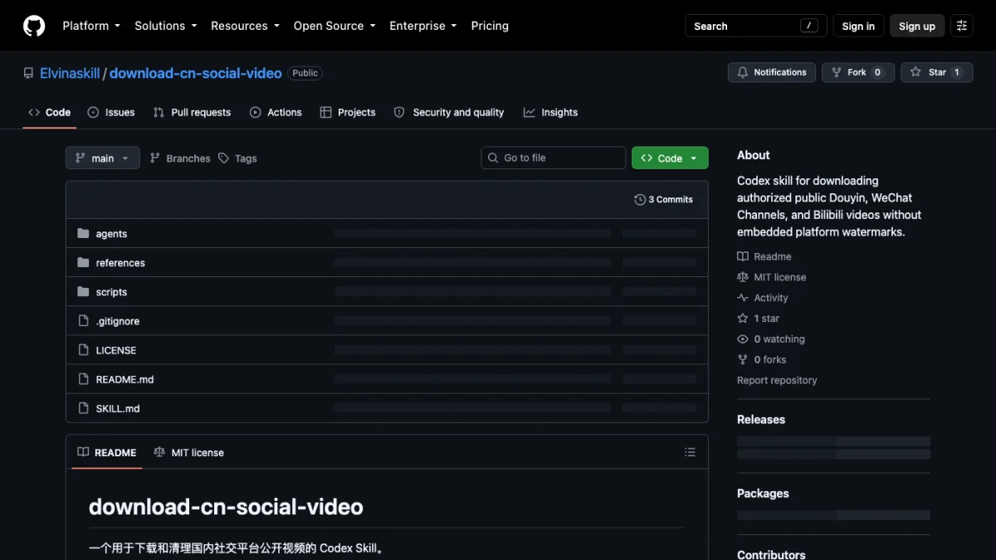The image size is (996, 560).
Task: Expand the Solutions menu
Action: (x=166, y=26)
